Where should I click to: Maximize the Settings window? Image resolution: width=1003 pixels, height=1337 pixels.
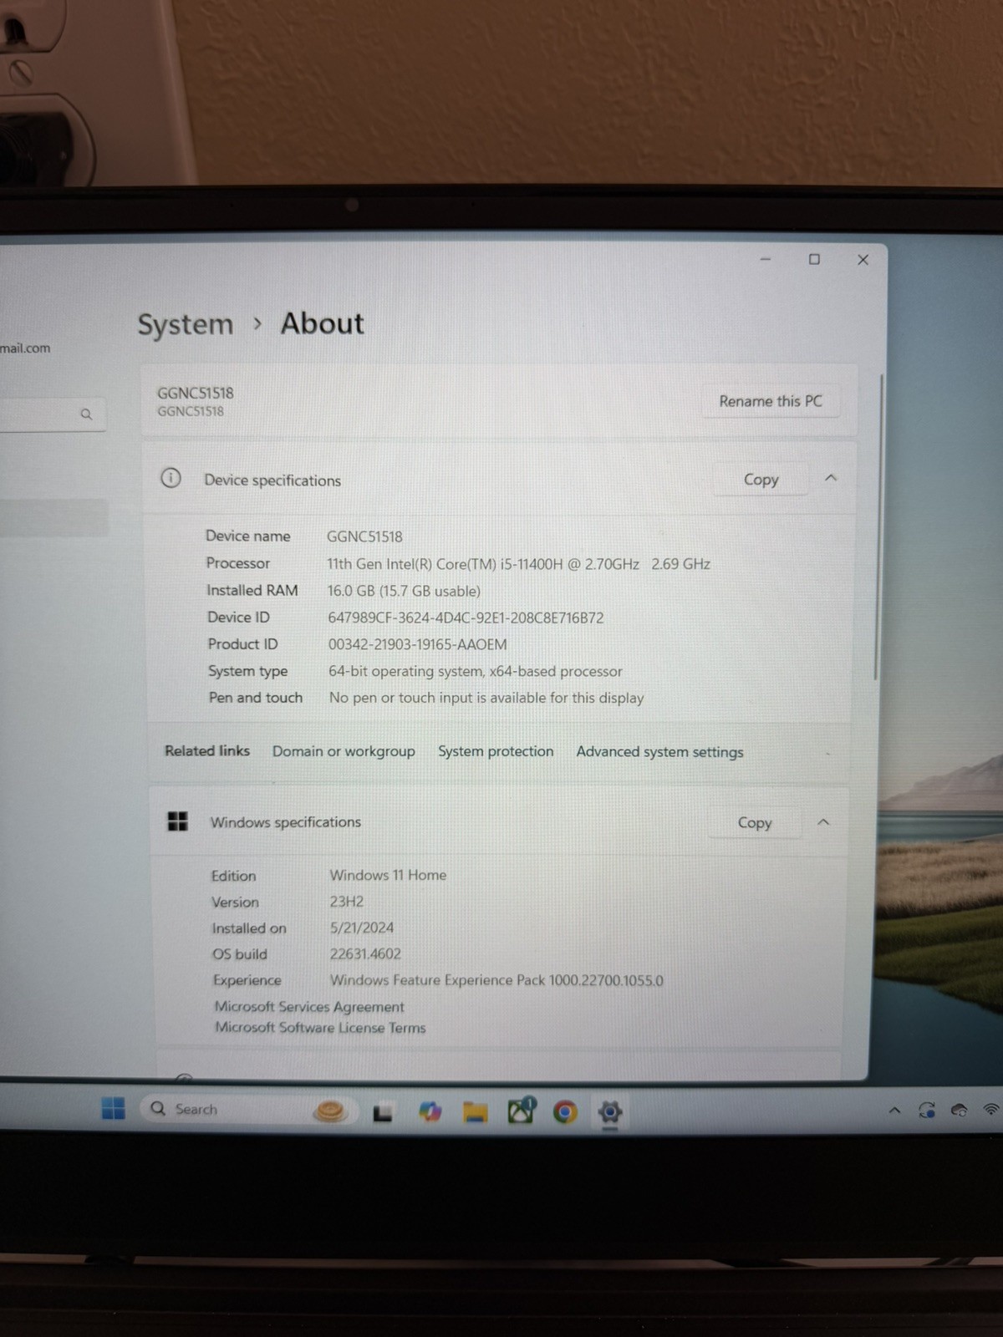[x=814, y=259]
